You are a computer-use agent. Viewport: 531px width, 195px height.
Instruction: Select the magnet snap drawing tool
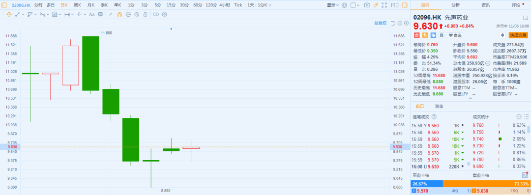(x=119, y=14)
